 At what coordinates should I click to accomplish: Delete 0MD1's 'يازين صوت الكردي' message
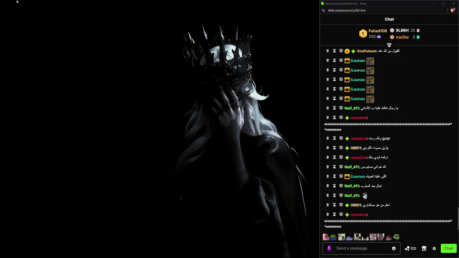click(327, 148)
